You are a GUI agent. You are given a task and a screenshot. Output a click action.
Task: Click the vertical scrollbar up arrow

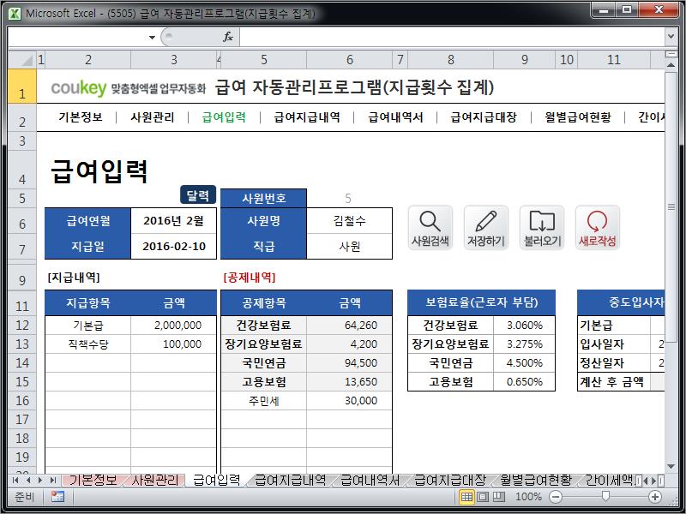671,65
